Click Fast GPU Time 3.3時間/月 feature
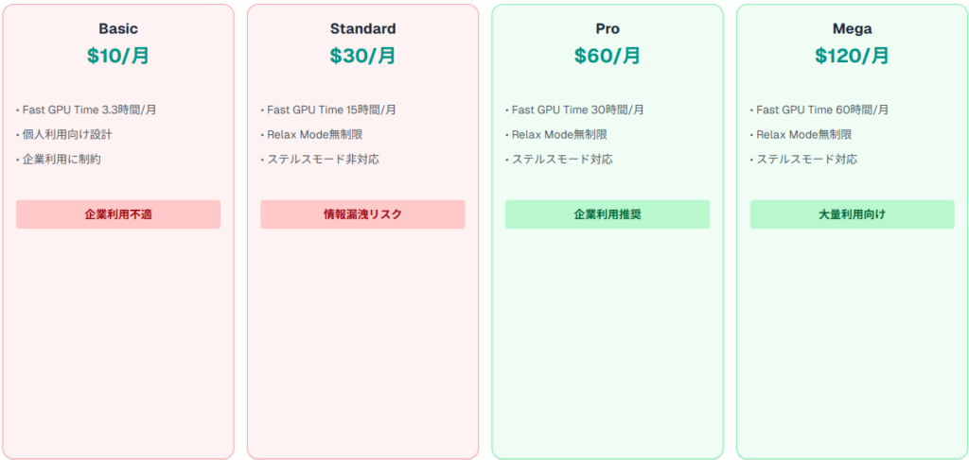 coord(89,110)
